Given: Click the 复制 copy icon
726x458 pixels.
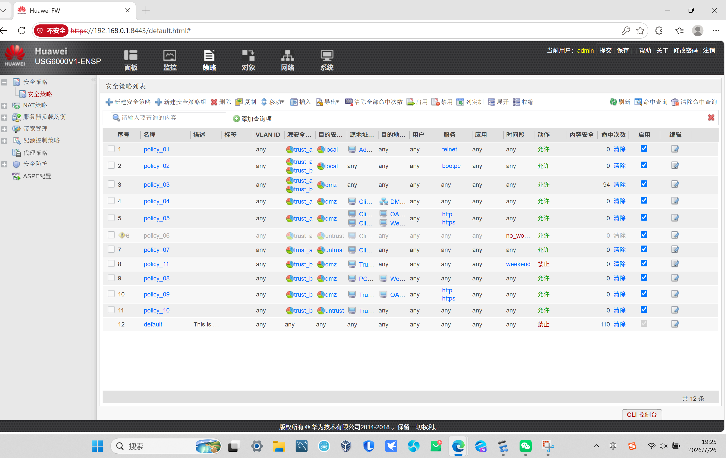Looking at the screenshot, I should [x=239, y=102].
